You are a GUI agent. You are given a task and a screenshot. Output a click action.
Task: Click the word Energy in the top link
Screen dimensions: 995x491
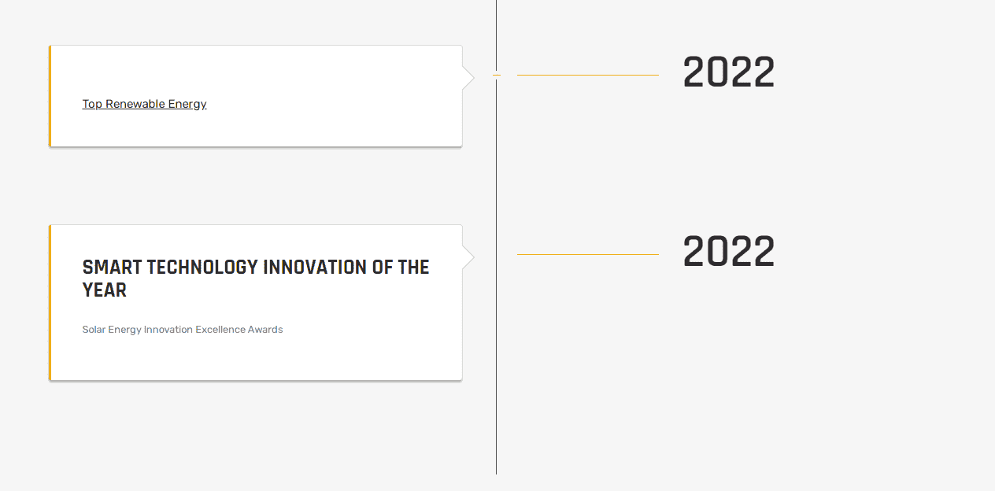(x=187, y=104)
